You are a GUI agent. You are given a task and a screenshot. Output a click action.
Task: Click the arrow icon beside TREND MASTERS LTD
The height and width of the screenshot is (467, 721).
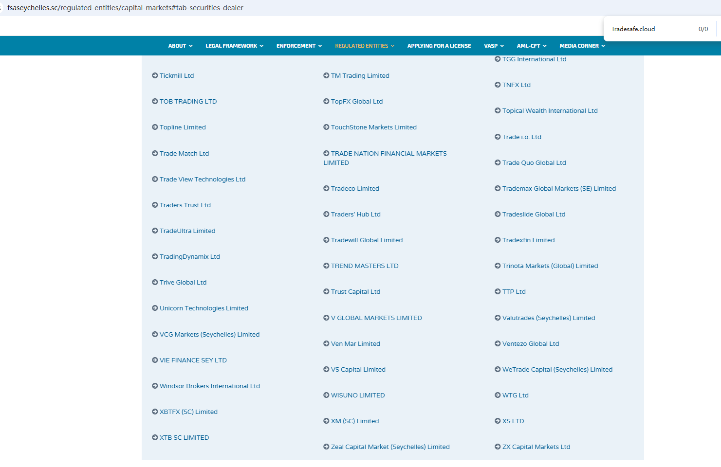click(x=326, y=266)
